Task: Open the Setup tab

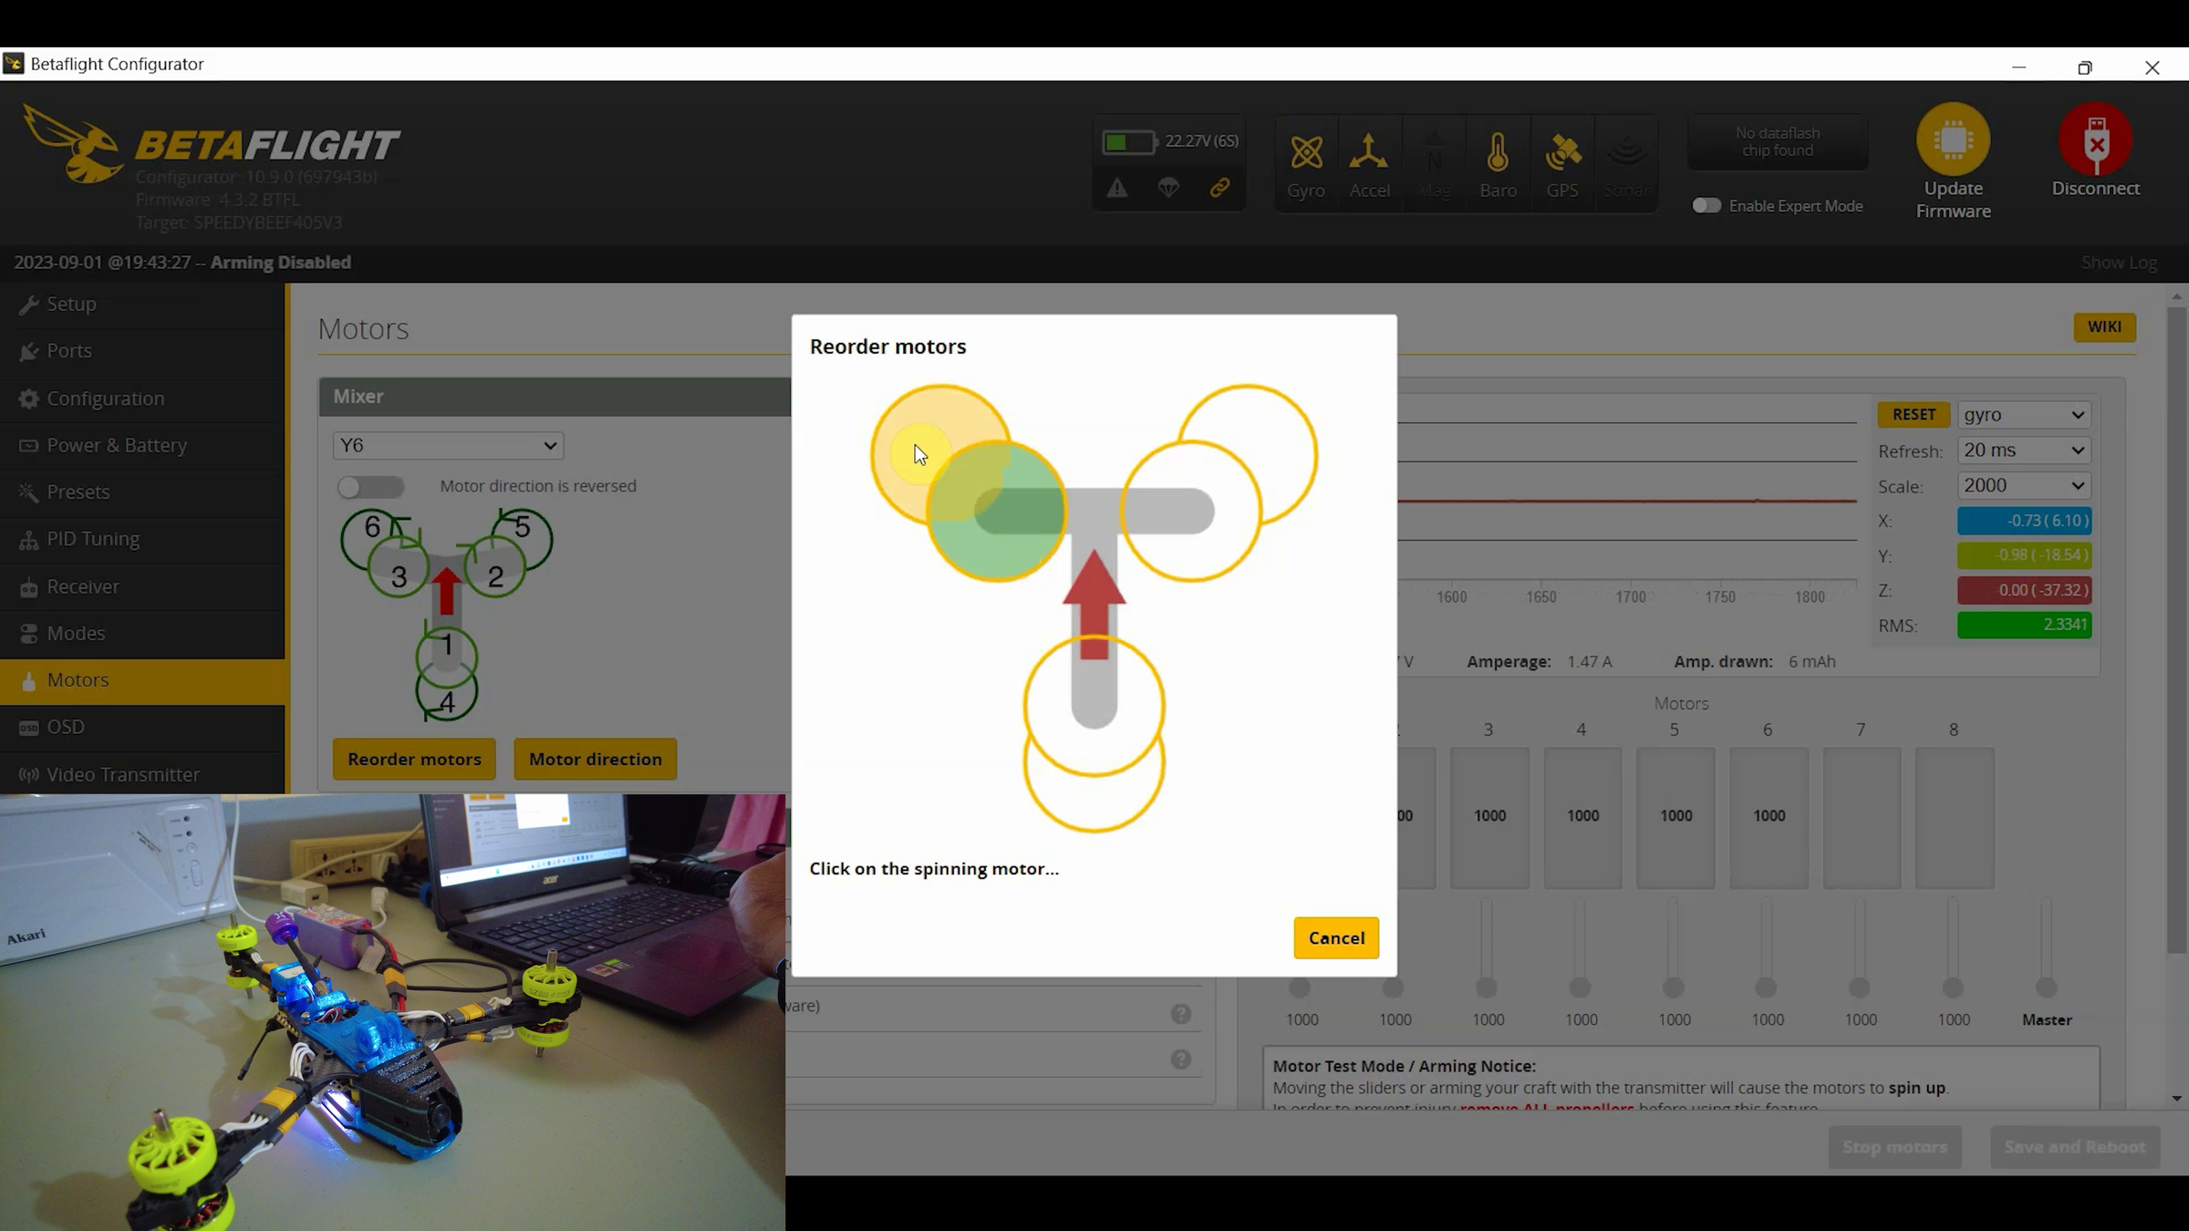Action: click(x=142, y=304)
